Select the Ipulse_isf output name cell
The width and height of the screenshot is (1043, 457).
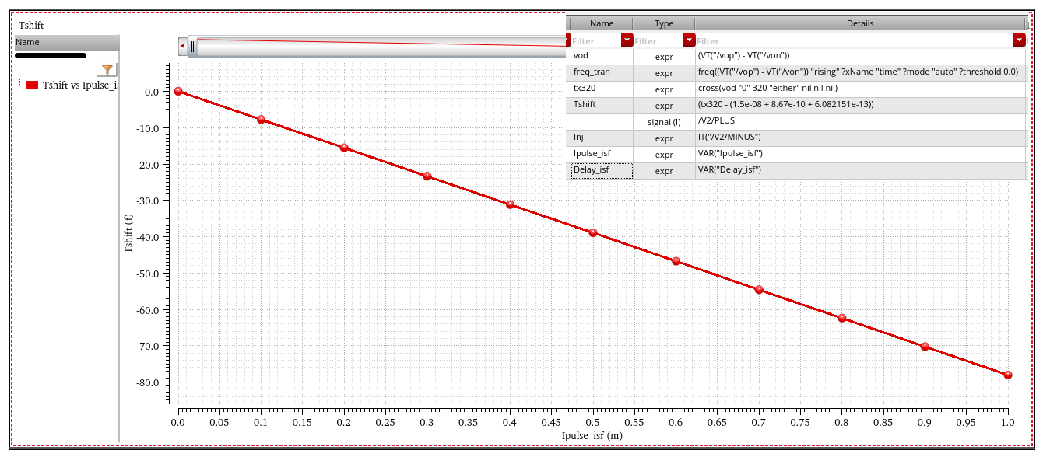click(602, 154)
